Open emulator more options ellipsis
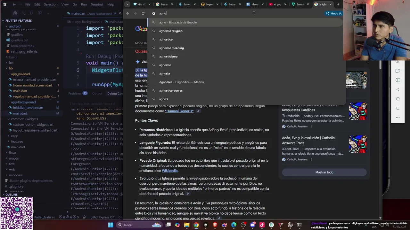The height and width of the screenshot is (230, 410). point(398,118)
